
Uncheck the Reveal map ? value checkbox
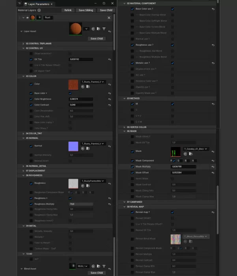pos(172,212)
